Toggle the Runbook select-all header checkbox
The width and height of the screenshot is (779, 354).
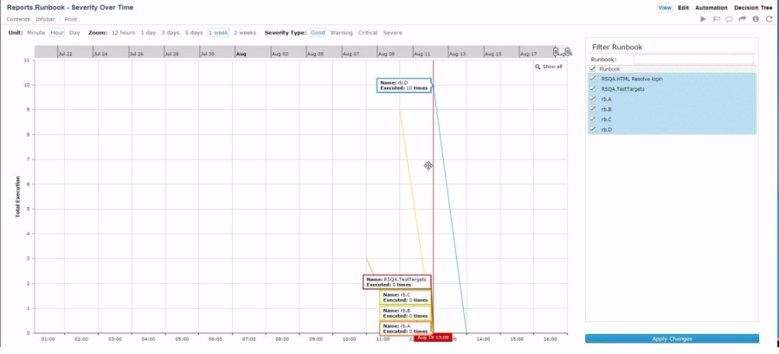[x=593, y=68]
